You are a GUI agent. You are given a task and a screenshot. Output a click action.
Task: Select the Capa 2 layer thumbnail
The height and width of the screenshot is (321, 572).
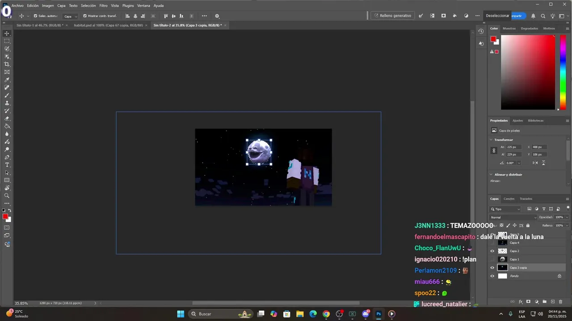(x=503, y=251)
